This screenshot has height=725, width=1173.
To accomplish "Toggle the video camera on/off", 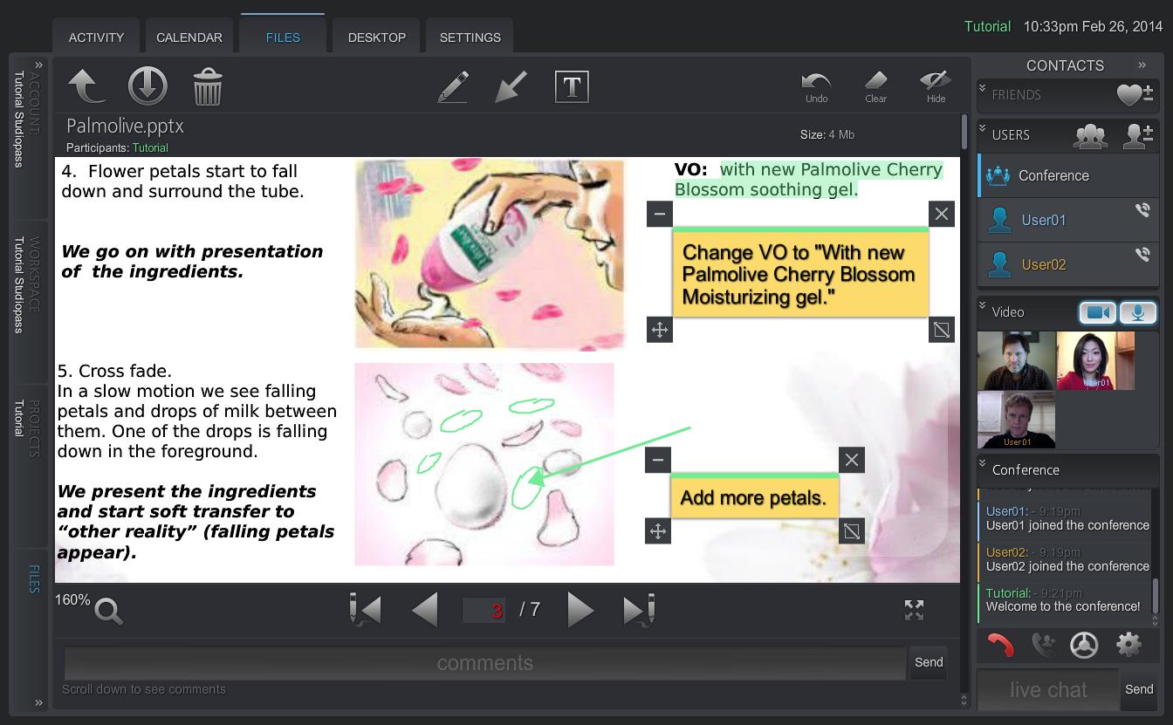I will 1097,312.
